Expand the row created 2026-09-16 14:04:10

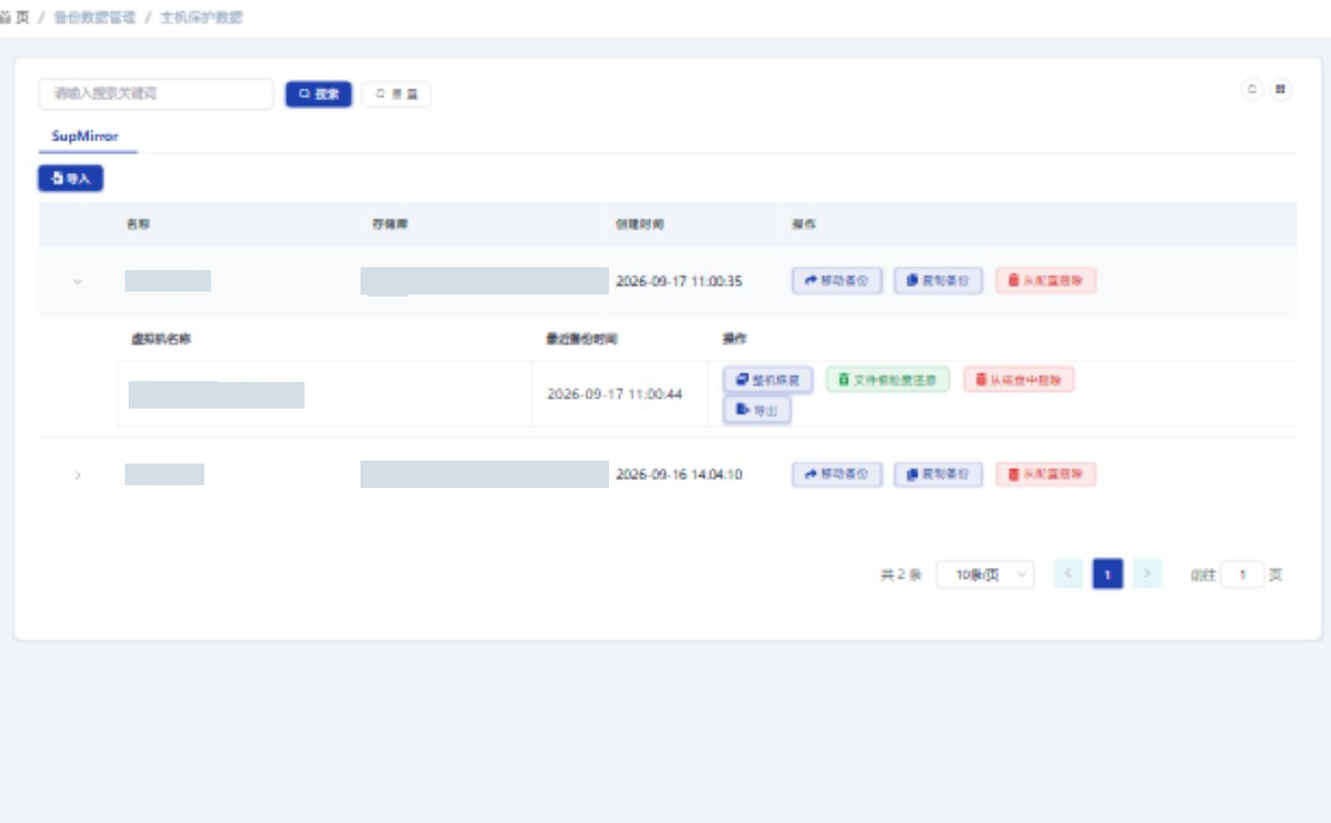point(79,475)
